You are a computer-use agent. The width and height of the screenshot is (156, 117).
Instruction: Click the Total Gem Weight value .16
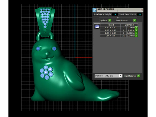(x=115, y=14)
